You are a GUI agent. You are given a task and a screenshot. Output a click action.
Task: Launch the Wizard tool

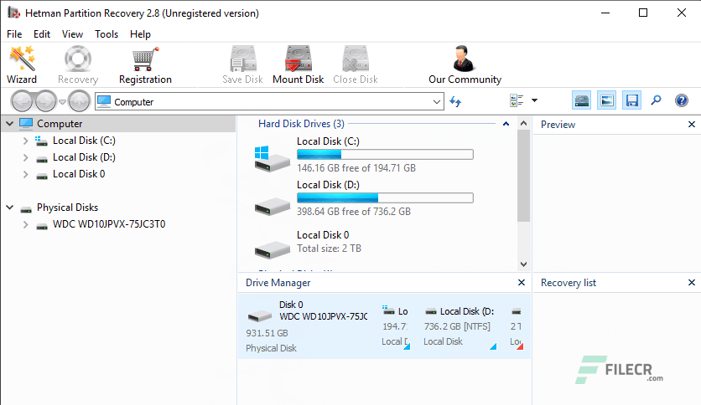click(x=22, y=64)
